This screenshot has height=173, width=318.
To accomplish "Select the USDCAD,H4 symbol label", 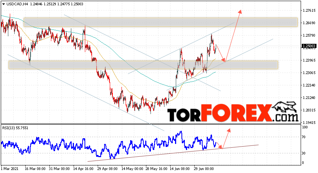I will click(17, 4).
